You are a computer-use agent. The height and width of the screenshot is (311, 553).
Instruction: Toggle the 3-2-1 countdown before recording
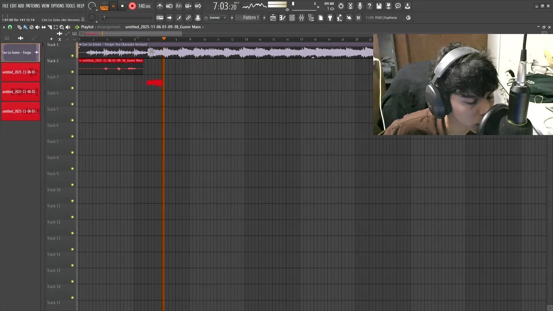[x=178, y=6]
